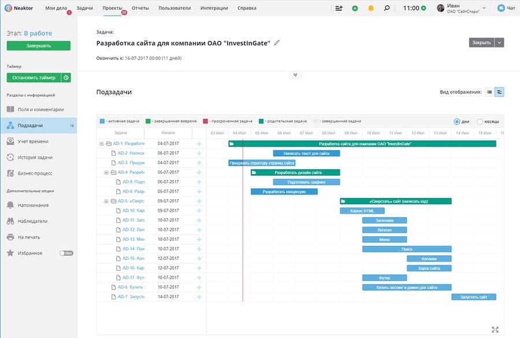Click the Запустить сайт bar on the Gantt chart

tap(474, 296)
